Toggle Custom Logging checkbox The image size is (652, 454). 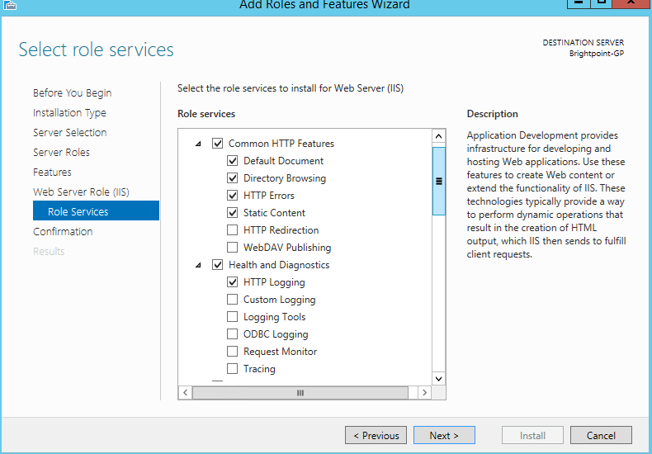pyautogui.click(x=233, y=300)
